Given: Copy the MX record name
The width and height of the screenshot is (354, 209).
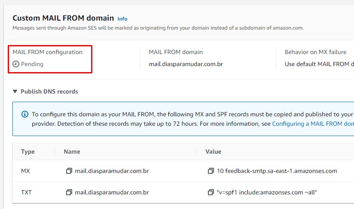Looking at the screenshot, I should coord(69,171).
